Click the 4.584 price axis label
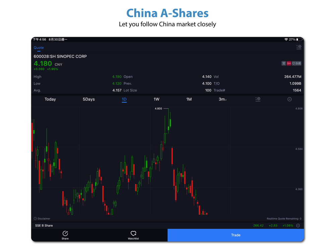Screen dimensions: 335x251 pyautogui.click(x=299, y=149)
